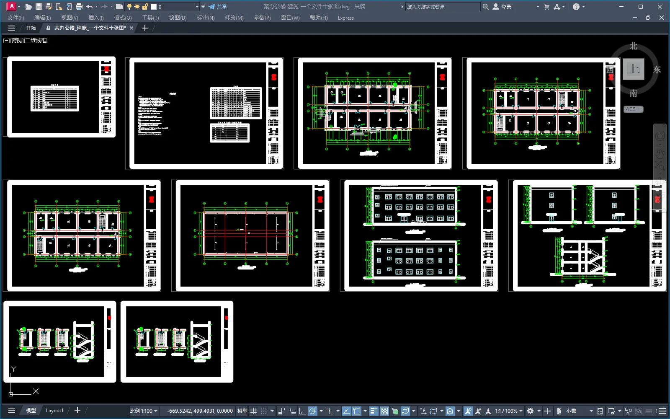Expand the Quick Access Toolbar customize arrow

(x=203, y=7)
